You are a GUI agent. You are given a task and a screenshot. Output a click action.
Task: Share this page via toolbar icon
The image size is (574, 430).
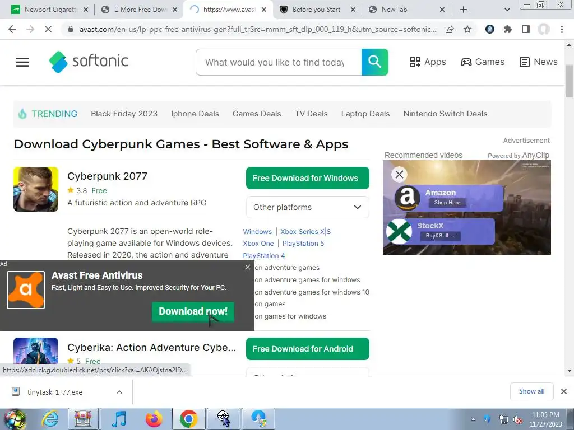(450, 29)
